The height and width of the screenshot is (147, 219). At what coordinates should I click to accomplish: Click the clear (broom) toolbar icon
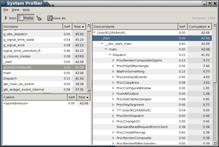(x=39, y=18)
